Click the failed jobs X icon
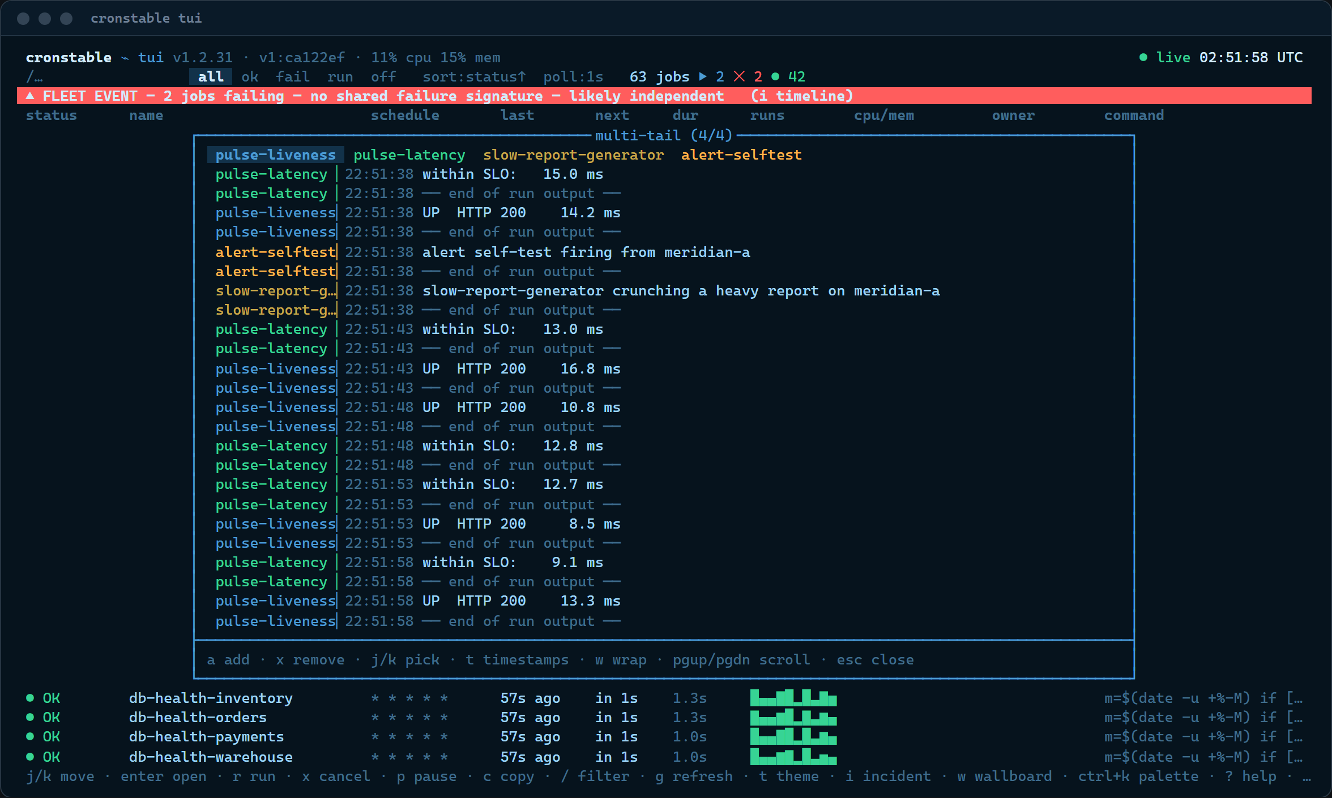This screenshot has height=798, width=1332. coord(739,76)
